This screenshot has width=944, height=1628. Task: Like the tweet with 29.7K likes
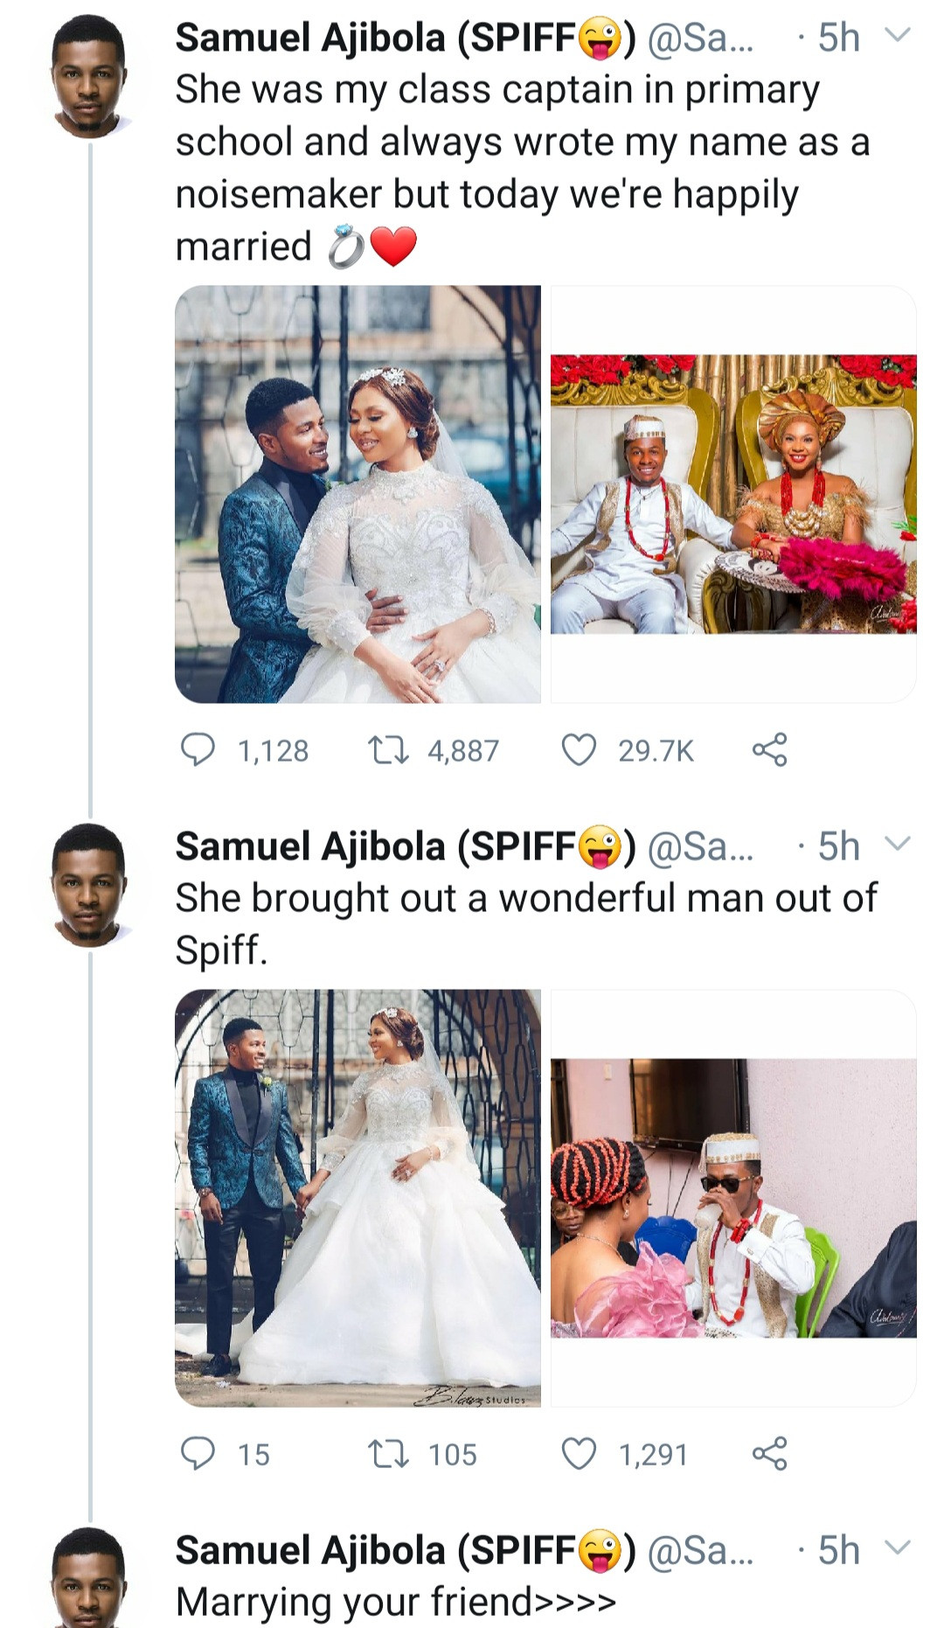tap(579, 750)
